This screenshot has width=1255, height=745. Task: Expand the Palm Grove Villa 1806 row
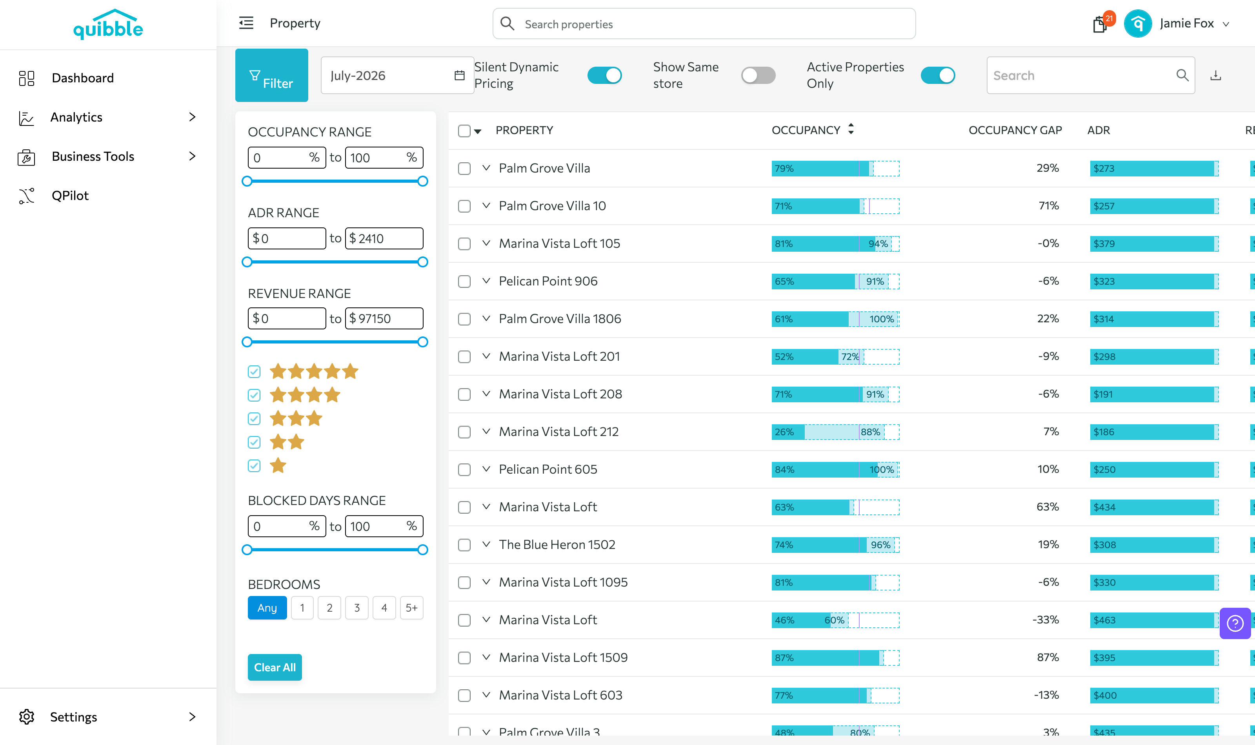click(486, 318)
